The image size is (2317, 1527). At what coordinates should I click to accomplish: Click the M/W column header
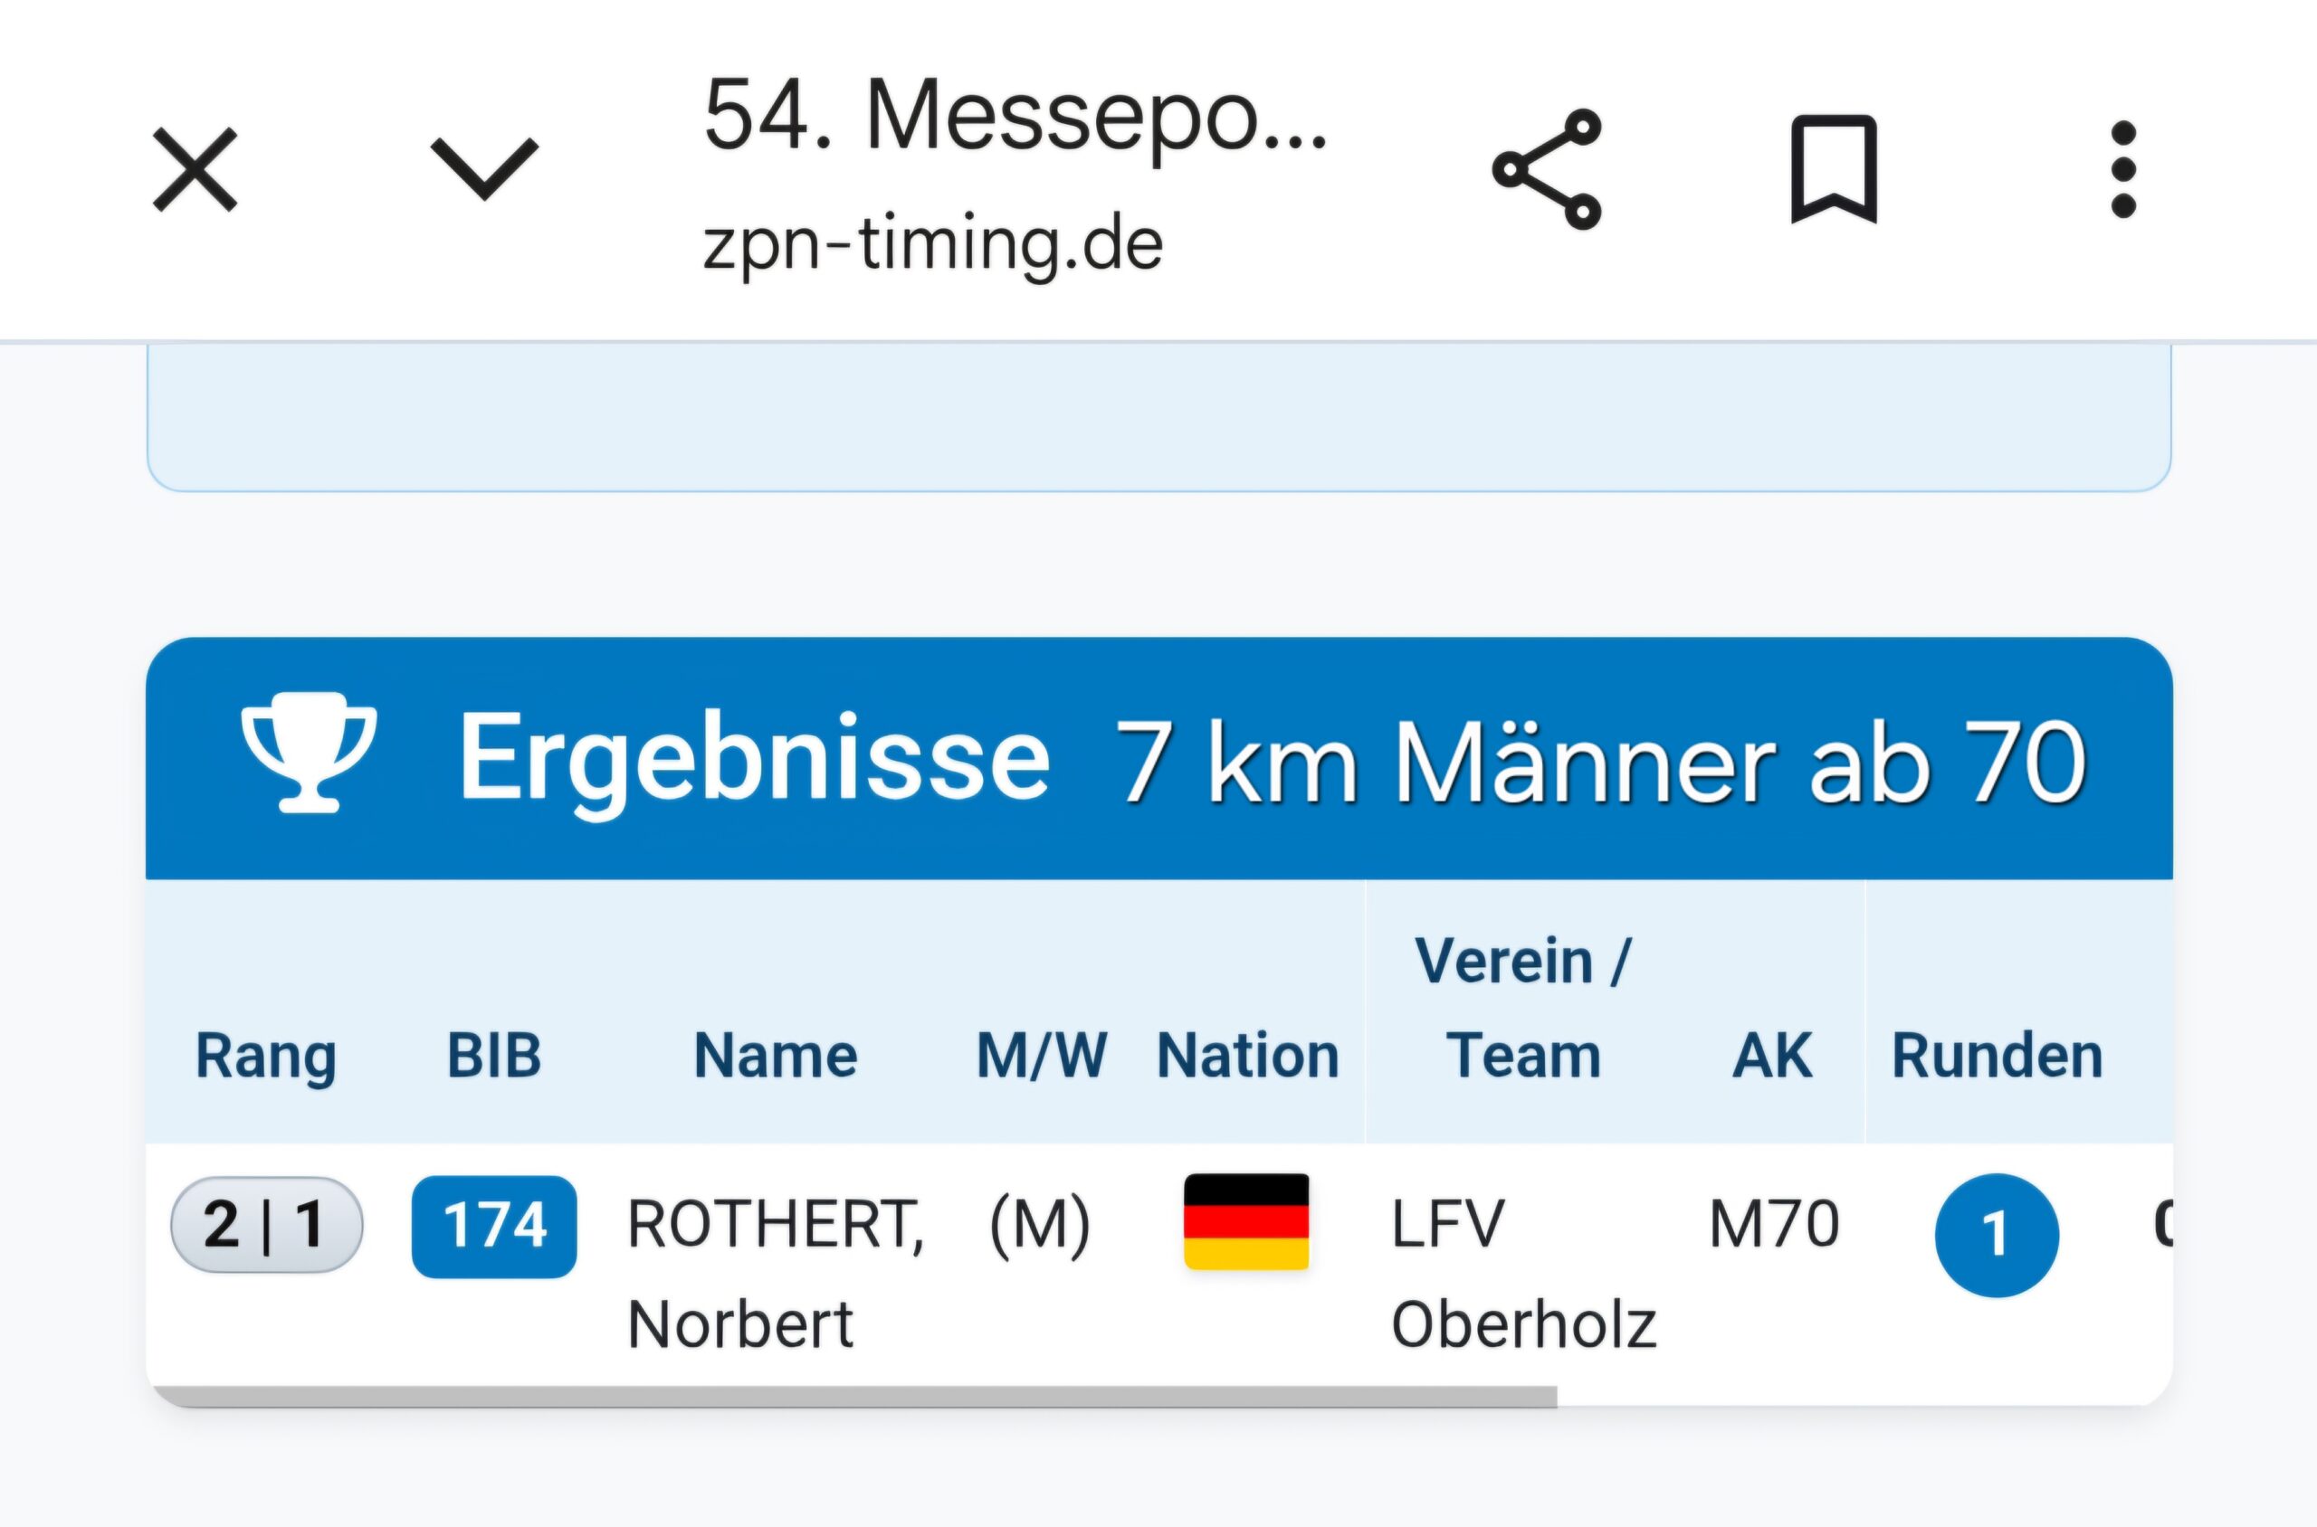click(1042, 1056)
